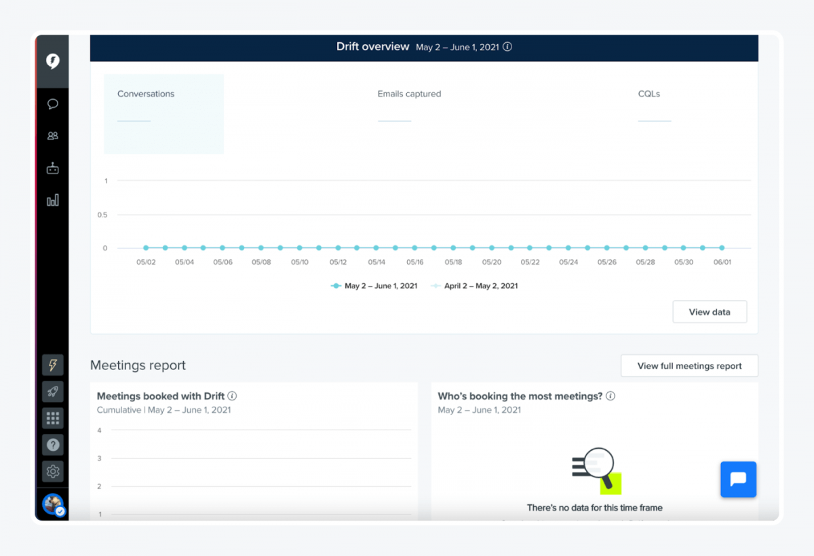Select the CQLs metric
The width and height of the screenshot is (814, 556).
[649, 94]
